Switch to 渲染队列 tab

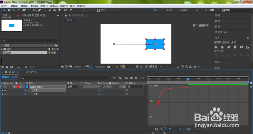tap(31, 72)
